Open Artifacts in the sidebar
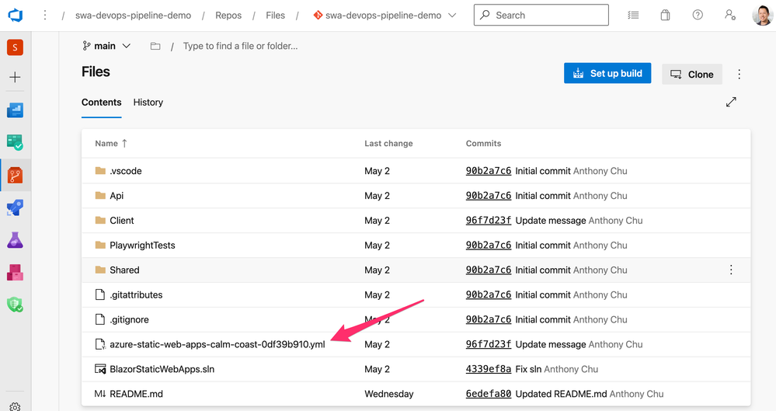The image size is (776, 411). tap(15, 272)
